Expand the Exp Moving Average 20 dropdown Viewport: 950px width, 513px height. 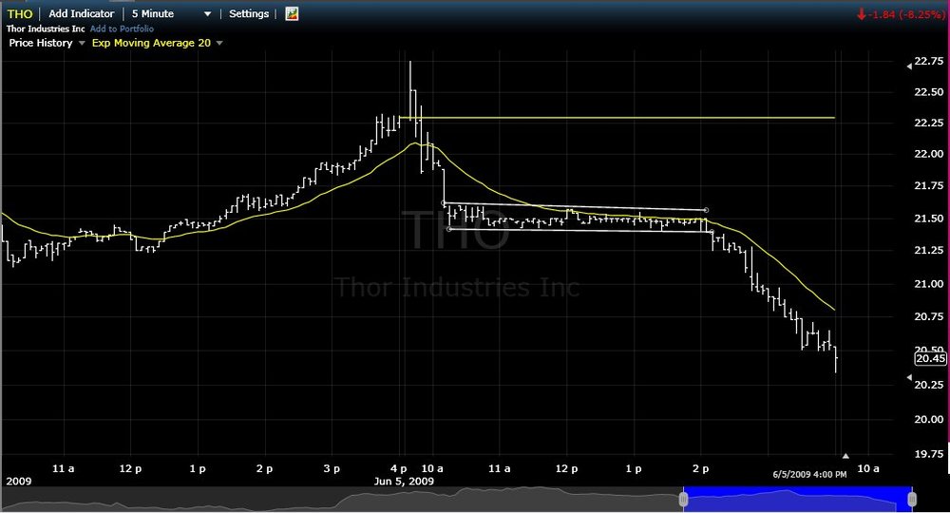pos(219,43)
